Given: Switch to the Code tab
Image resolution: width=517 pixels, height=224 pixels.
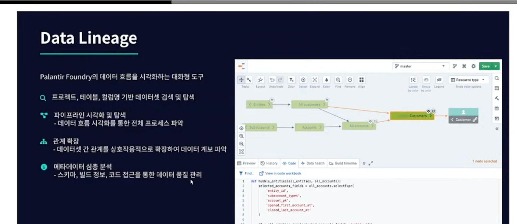Looking at the screenshot, I should coord(289,163).
